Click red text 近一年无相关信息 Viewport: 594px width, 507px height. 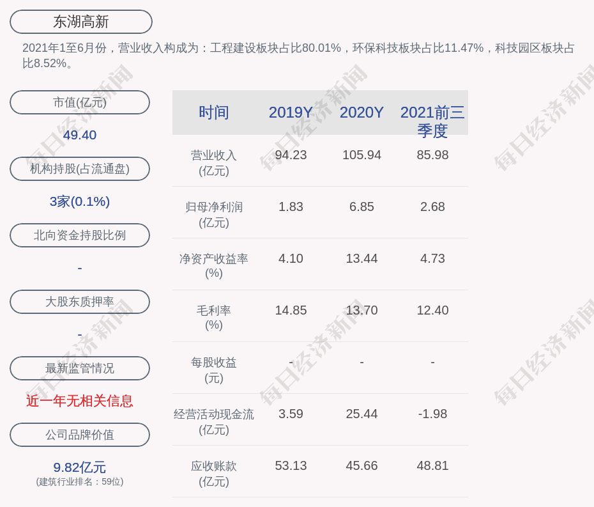pos(80,401)
